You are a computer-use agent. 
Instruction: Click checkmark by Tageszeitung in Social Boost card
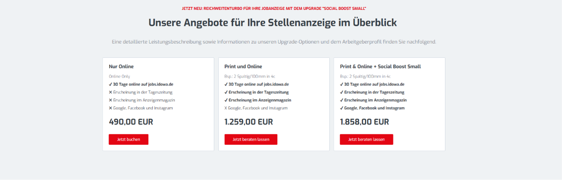(342, 92)
